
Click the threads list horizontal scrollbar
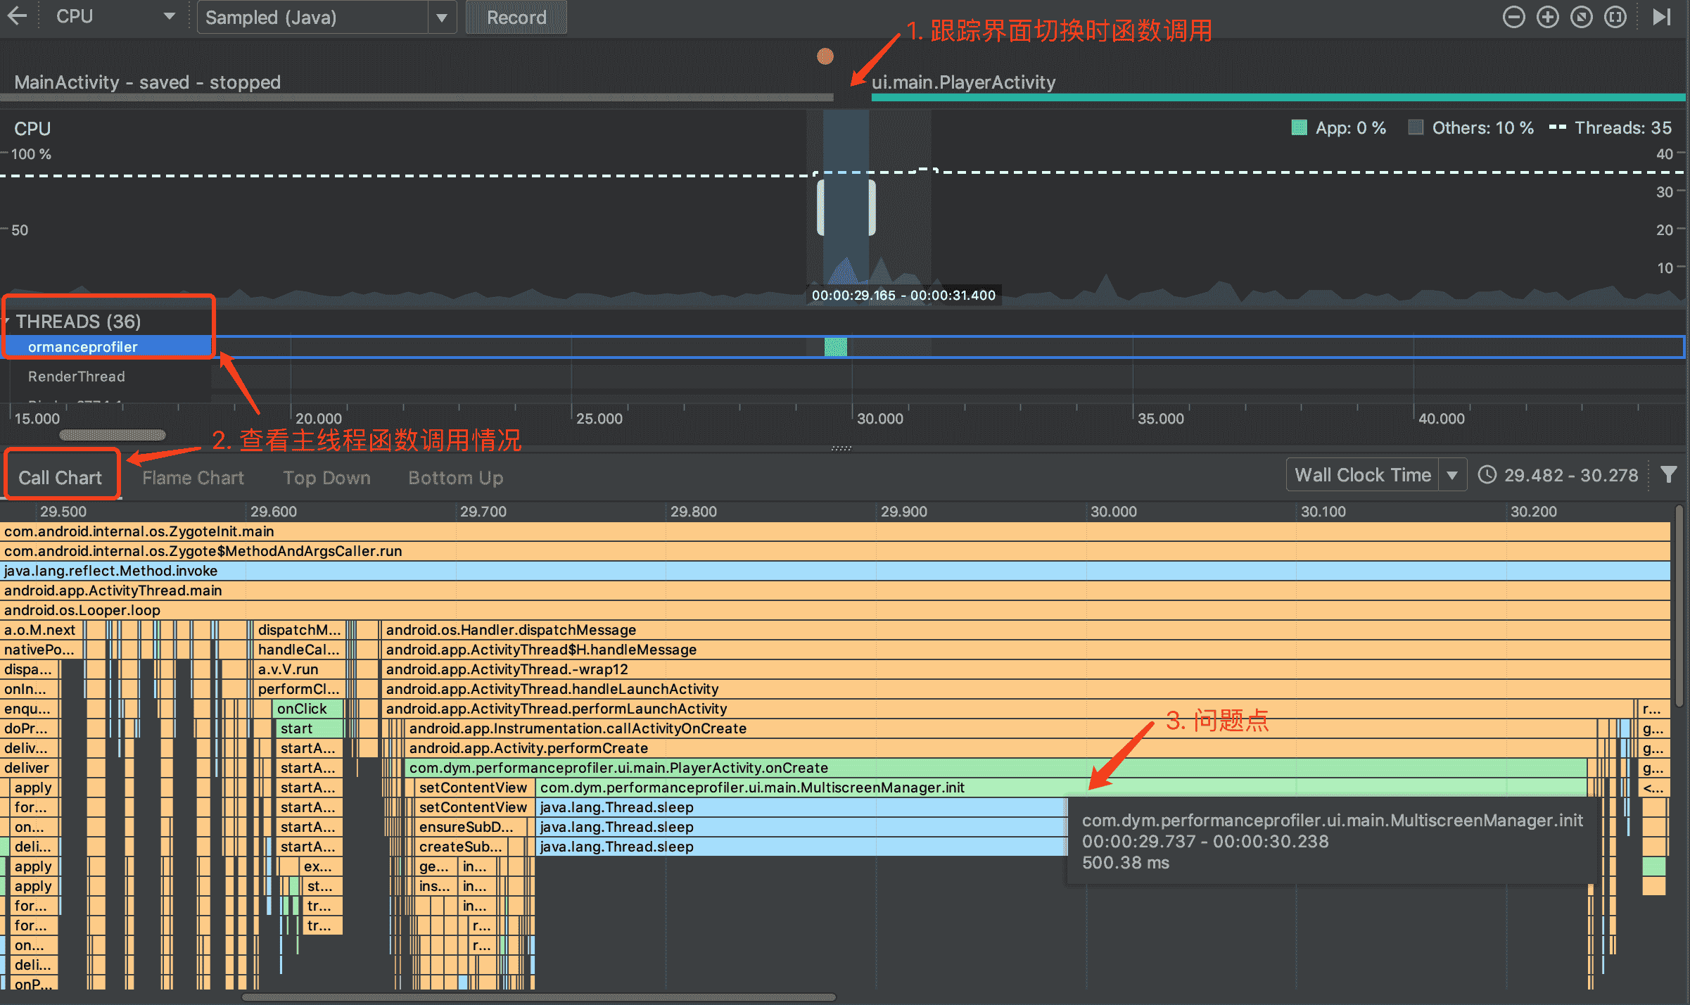[x=113, y=435]
